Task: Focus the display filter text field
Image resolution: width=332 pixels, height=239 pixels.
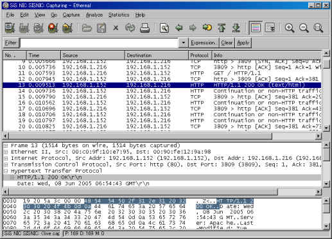Action: point(99,43)
